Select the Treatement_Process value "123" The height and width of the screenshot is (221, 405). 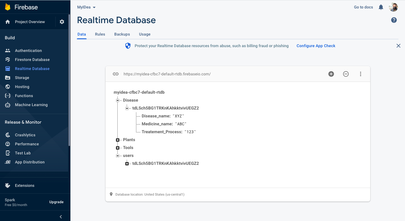190,132
